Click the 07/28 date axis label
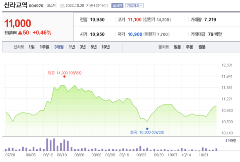Viewport: 240px width, 162px height. coord(10,155)
